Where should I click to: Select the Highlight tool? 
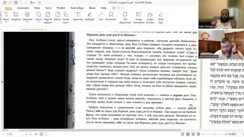point(90,16)
